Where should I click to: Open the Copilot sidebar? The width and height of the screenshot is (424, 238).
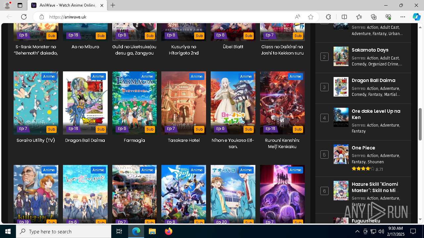pyautogui.click(x=416, y=17)
